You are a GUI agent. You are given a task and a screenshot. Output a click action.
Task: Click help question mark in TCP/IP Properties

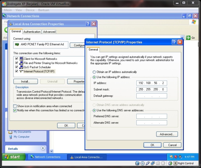tap(174, 42)
